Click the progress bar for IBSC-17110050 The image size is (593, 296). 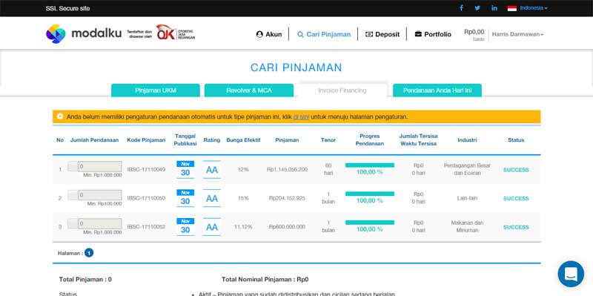coord(369,194)
